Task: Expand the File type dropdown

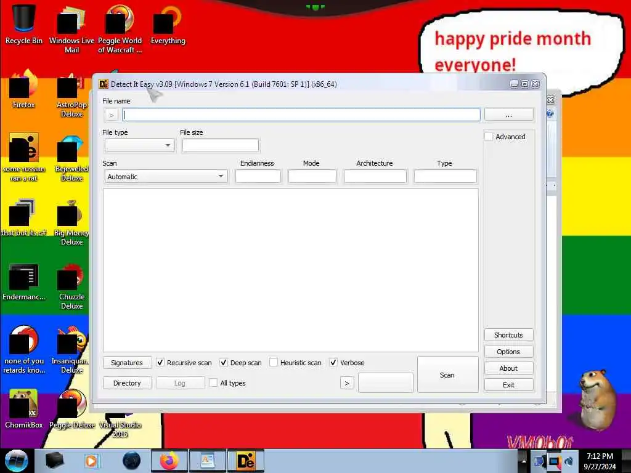Action: [x=139, y=145]
